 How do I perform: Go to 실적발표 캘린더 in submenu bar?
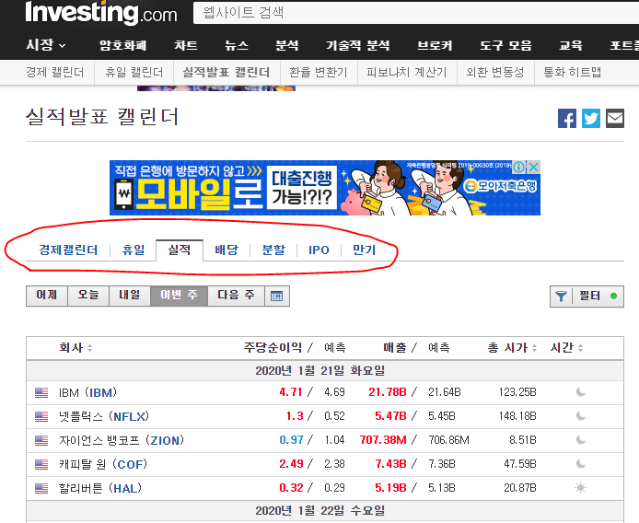[227, 73]
